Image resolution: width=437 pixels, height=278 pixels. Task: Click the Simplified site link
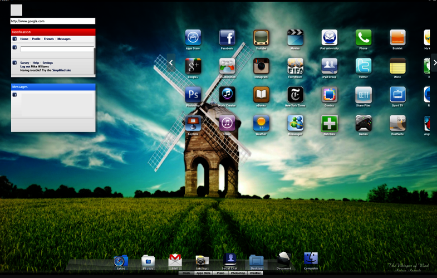[61, 70]
